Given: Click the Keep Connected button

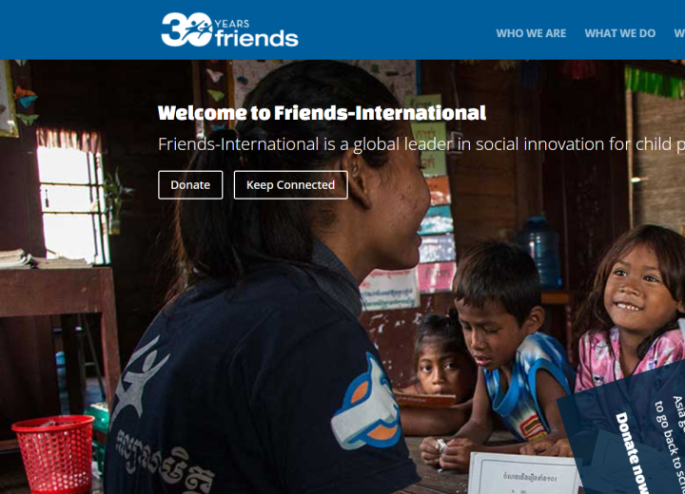Looking at the screenshot, I should [290, 185].
